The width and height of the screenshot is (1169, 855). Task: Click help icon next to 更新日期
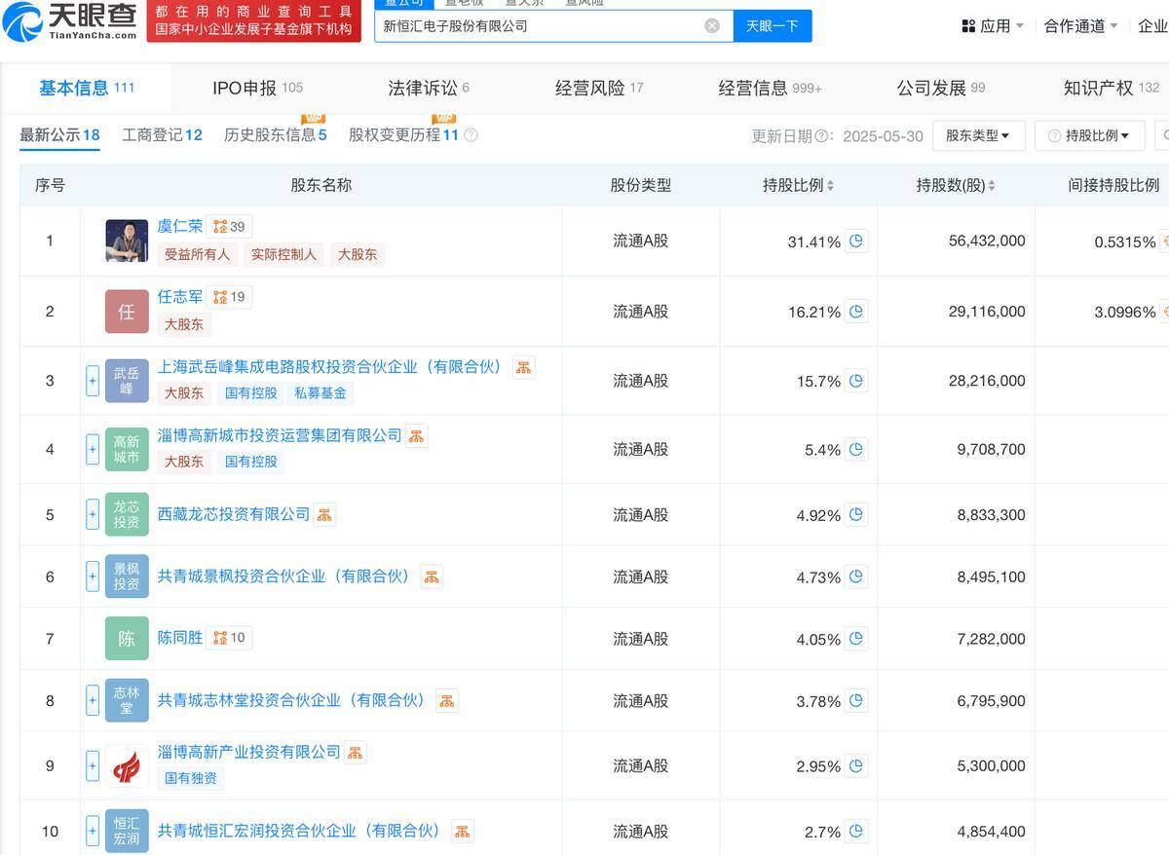coord(821,136)
